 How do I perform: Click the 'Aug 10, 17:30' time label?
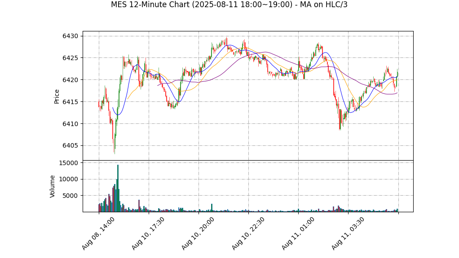pyautogui.click(x=148, y=233)
